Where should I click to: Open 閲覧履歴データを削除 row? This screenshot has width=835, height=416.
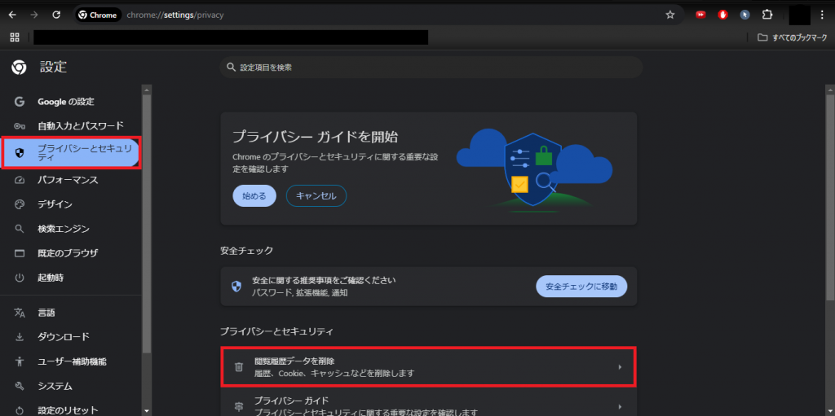click(x=429, y=366)
